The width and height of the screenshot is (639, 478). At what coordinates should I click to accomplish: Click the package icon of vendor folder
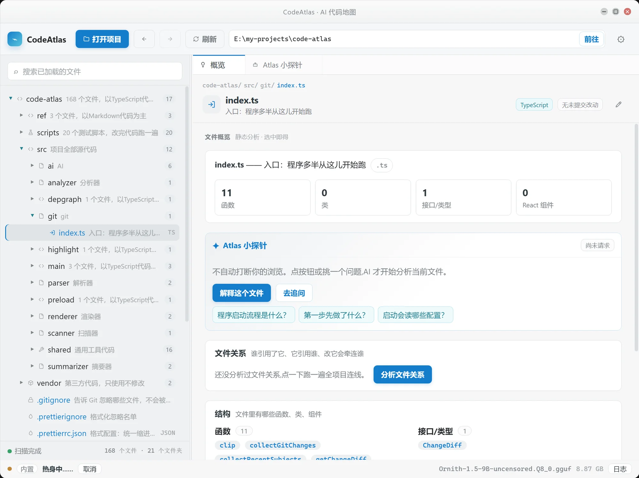click(x=31, y=383)
